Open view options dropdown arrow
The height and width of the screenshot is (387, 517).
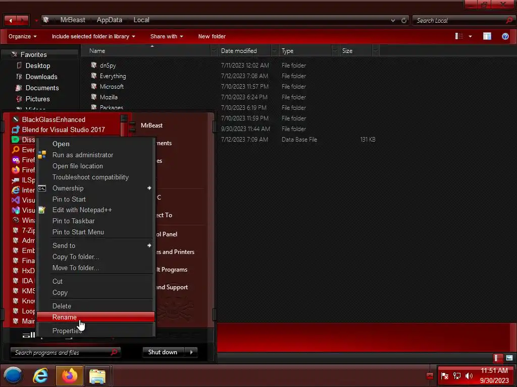tap(470, 36)
